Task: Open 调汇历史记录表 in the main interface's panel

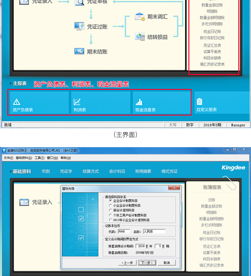Action: (212, 64)
